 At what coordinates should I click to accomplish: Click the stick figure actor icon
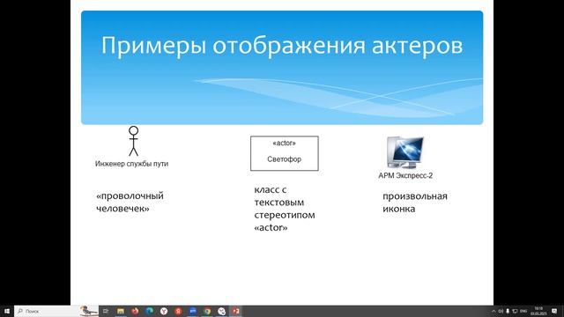tap(133, 141)
